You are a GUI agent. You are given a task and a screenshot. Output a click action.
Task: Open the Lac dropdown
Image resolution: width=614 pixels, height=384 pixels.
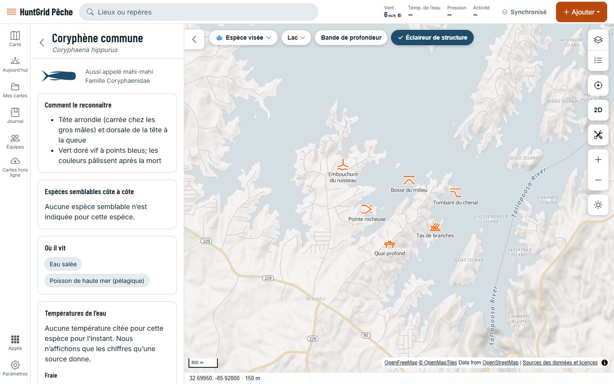pos(296,38)
